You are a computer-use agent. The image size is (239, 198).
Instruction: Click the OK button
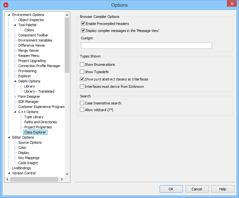(x=171, y=189)
